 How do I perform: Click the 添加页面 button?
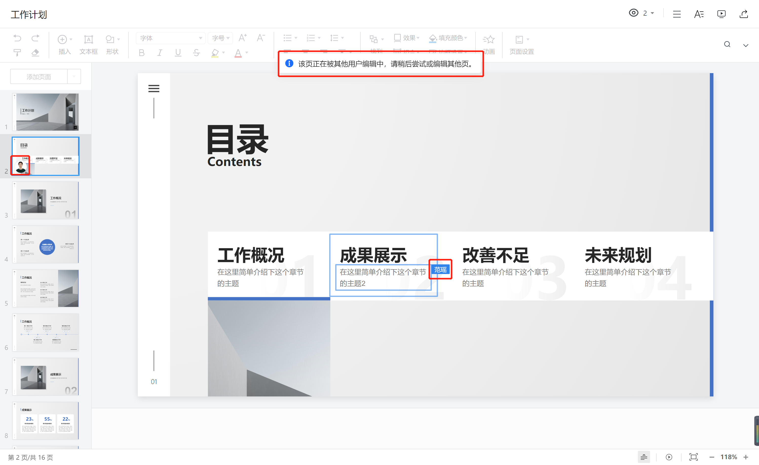tap(39, 77)
